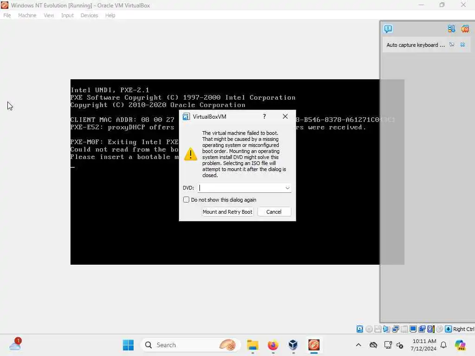The image size is (475, 356).
Task: Click the keyboard capture arrow indicator
Action: tap(449, 329)
